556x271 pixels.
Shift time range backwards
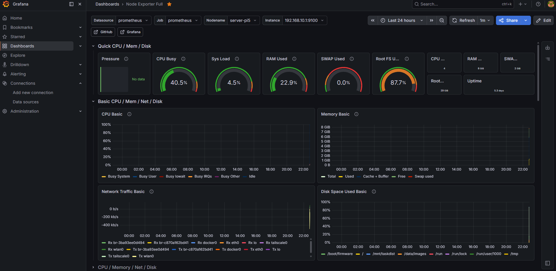pos(373,20)
